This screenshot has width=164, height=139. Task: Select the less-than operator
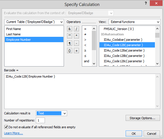pos(85,45)
